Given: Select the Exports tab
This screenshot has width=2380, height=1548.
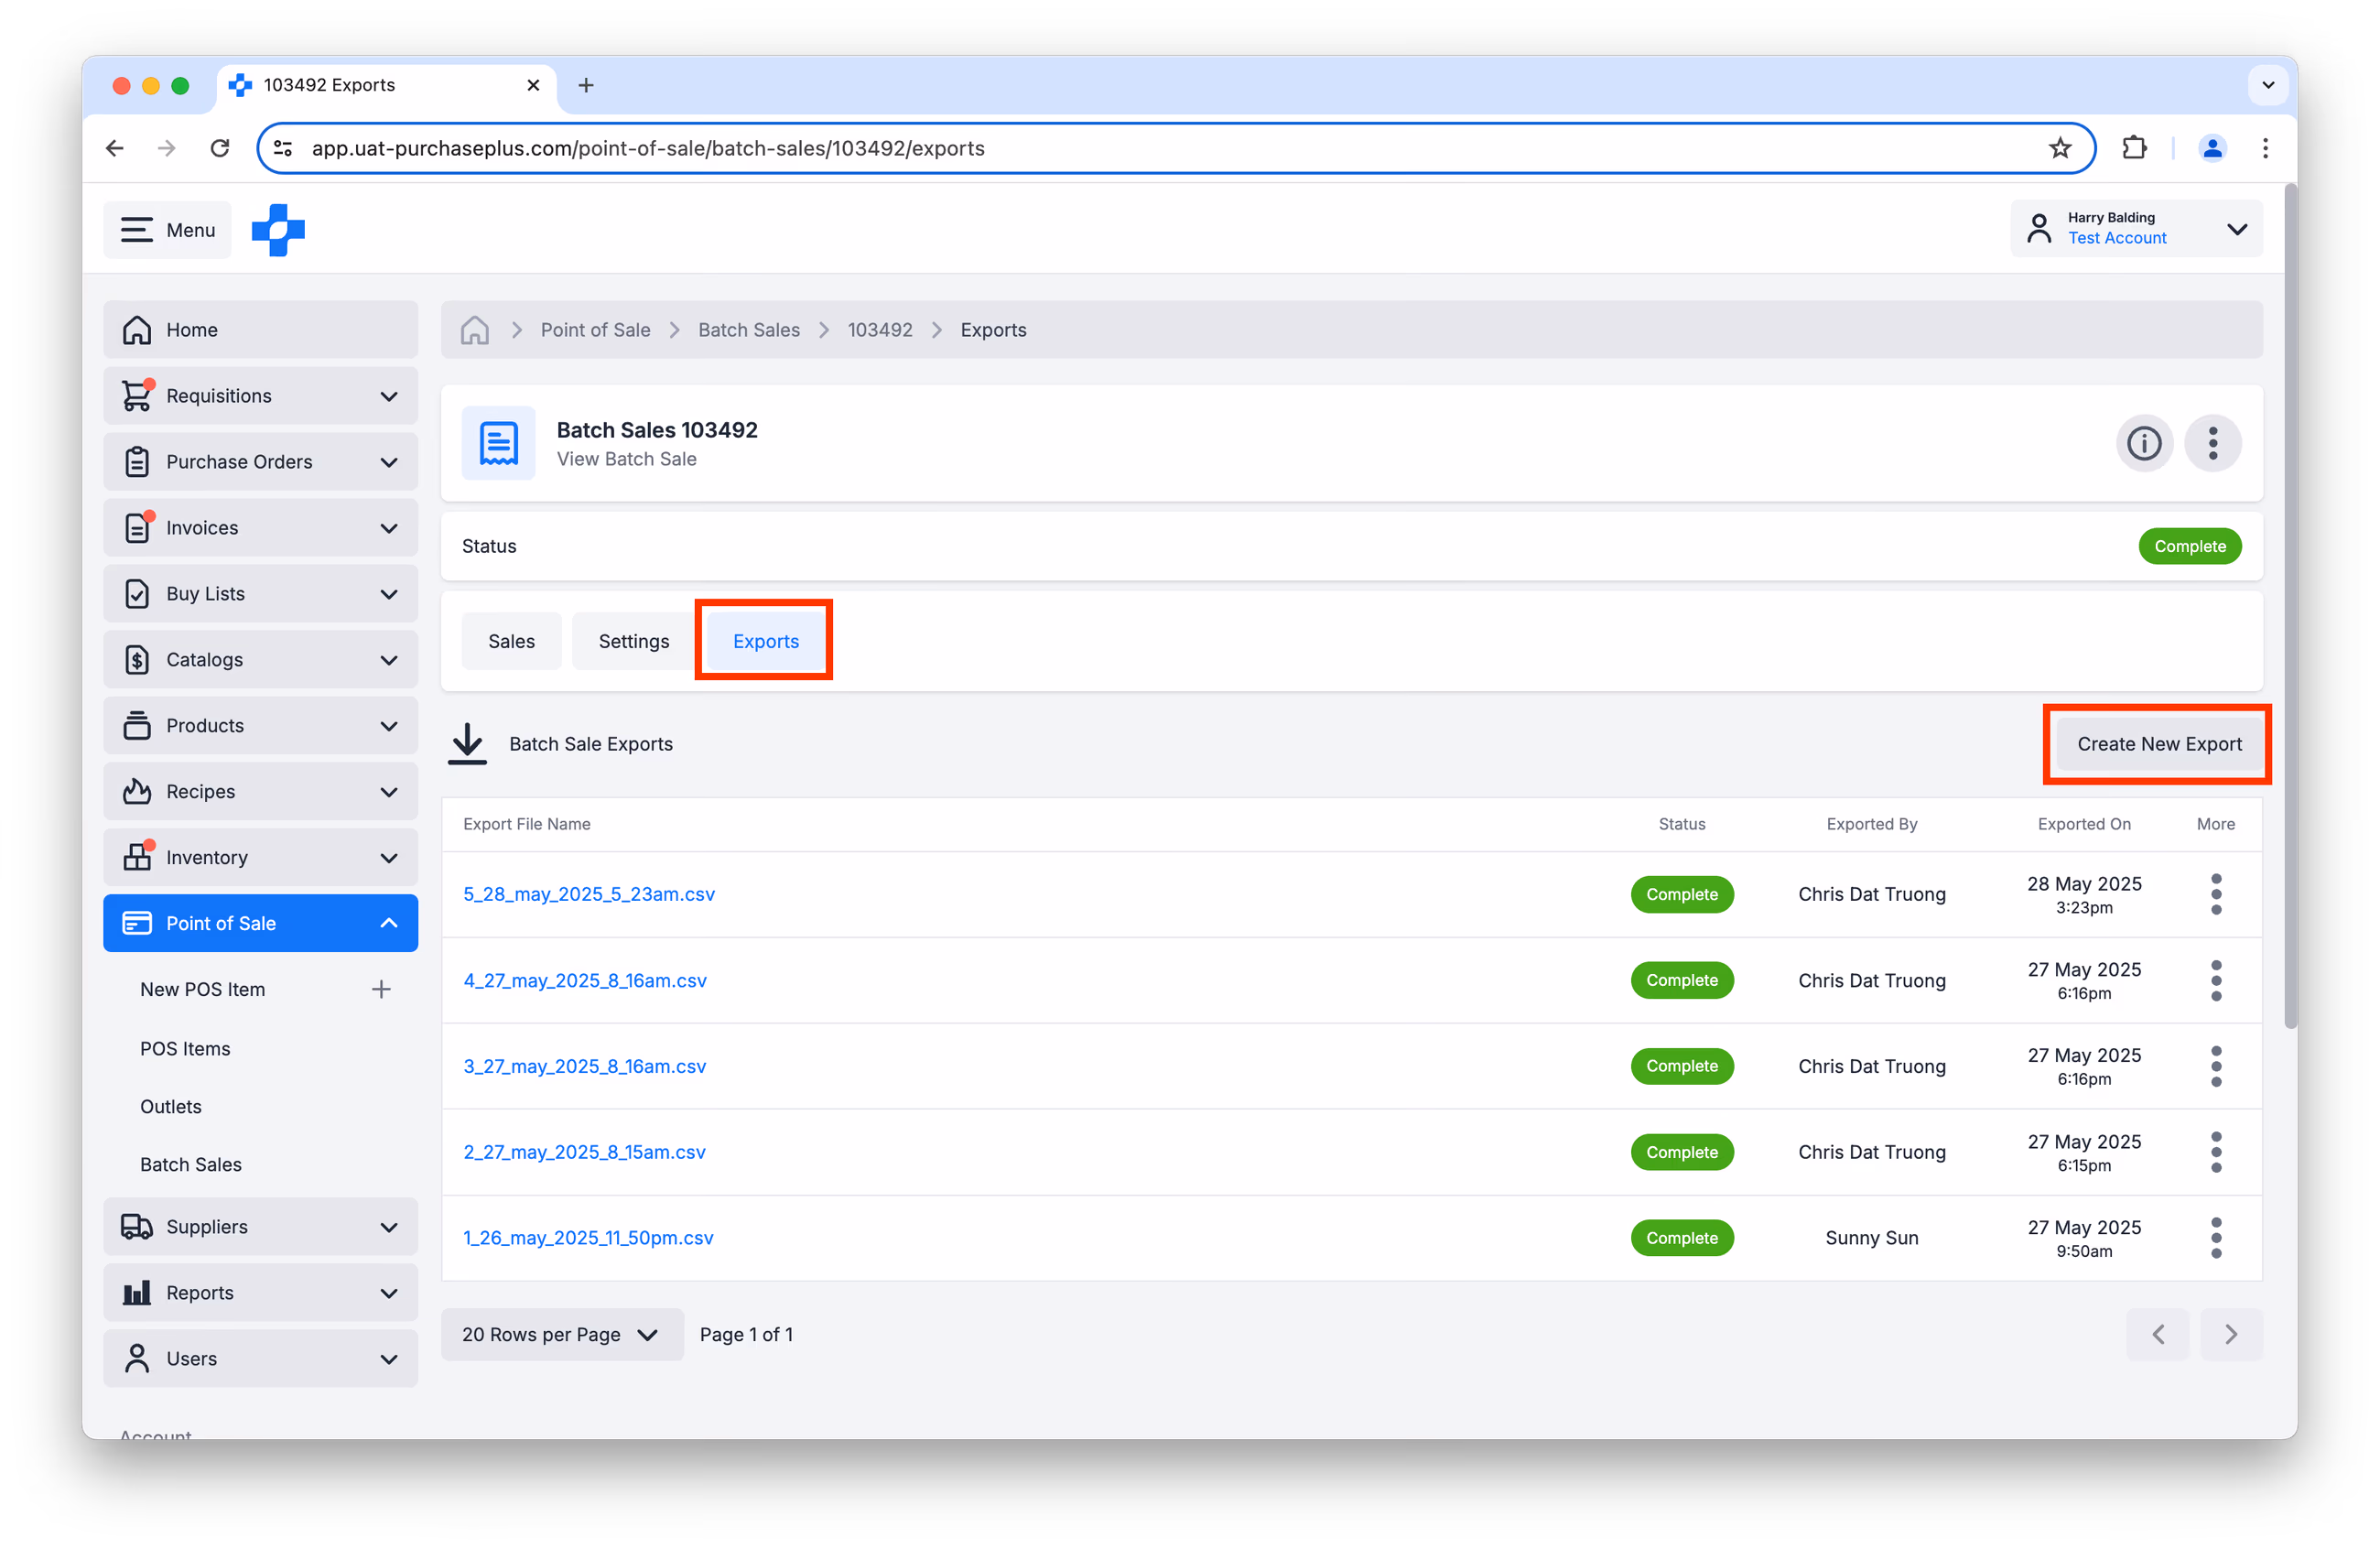Looking at the screenshot, I should point(765,641).
